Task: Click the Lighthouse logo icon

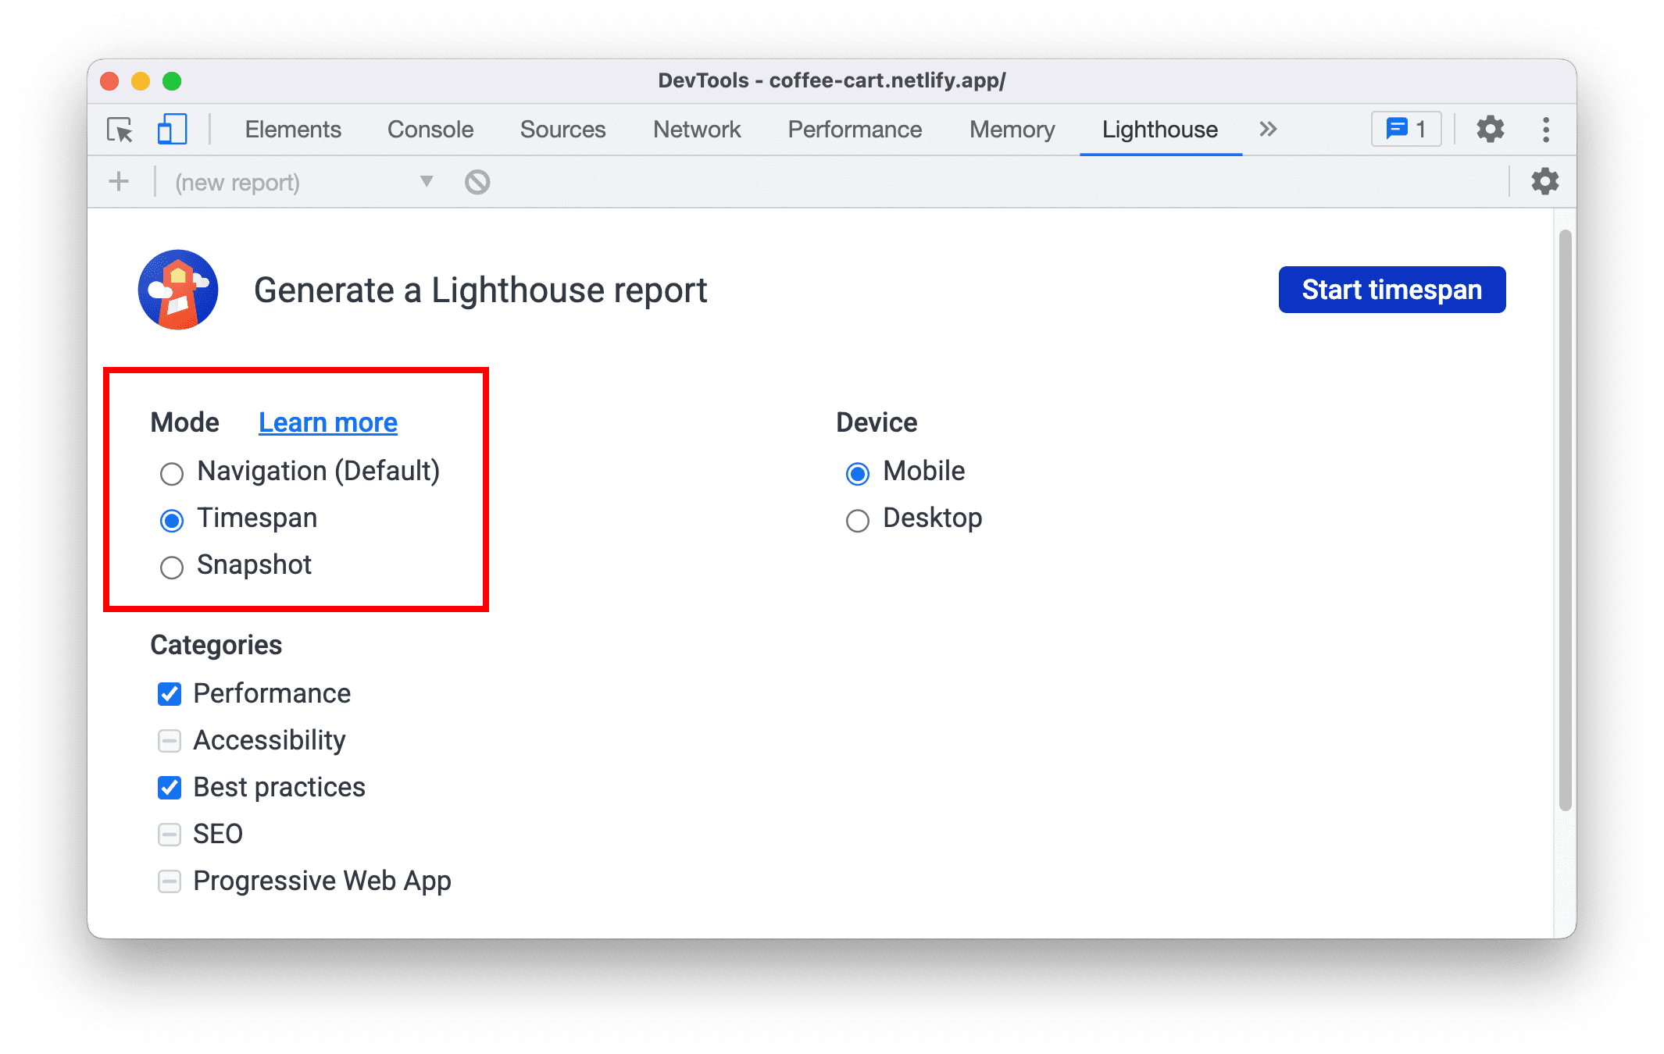Action: click(x=178, y=290)
